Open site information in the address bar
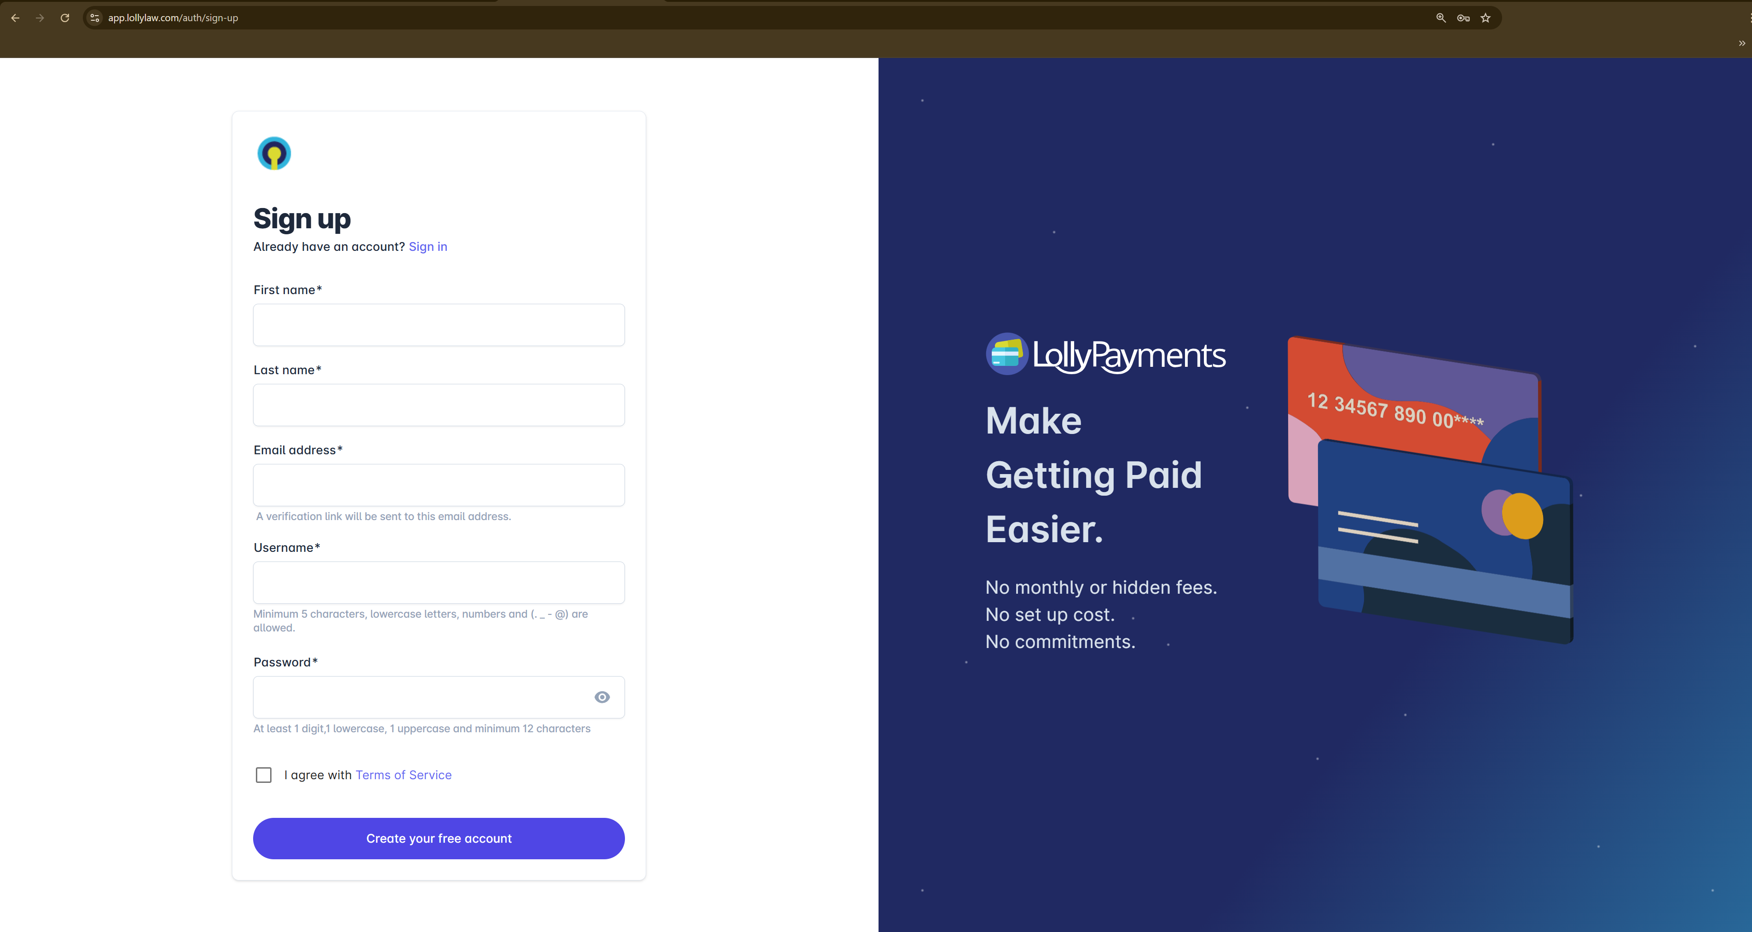Image resolution: width=1752 pixels, height=932 pixels. (x=94, y=17)
